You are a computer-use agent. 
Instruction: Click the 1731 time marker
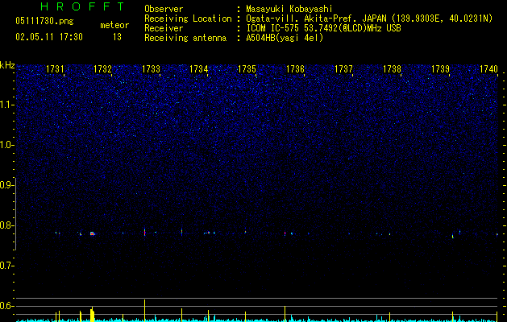[55, 69]
